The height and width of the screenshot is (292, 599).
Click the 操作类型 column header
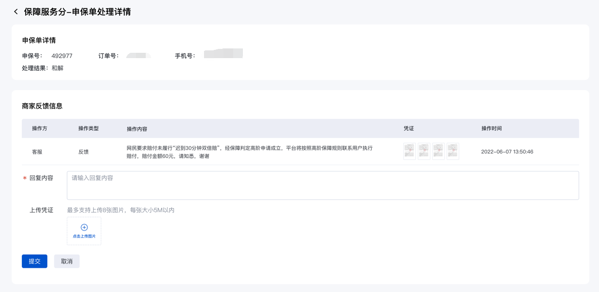88,129
